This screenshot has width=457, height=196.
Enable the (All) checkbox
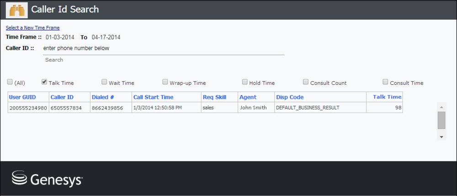[x=10, y=82]
